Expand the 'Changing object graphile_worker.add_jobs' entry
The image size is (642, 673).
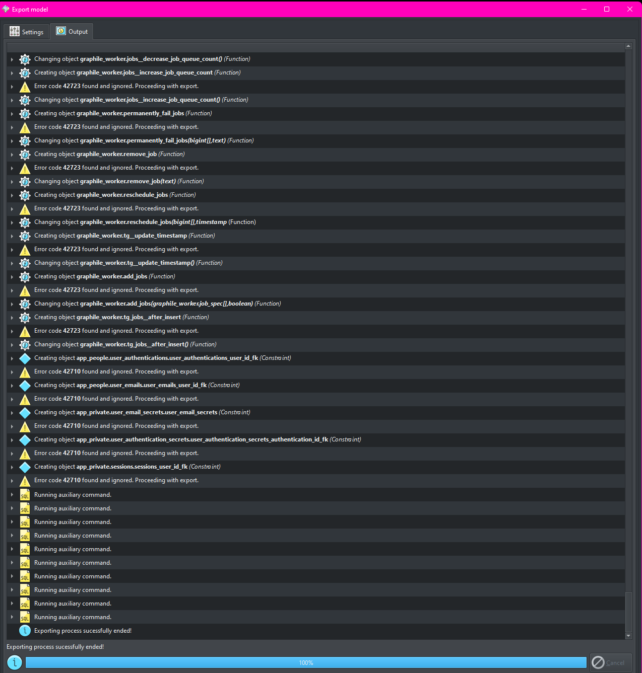(x=12, y=304)
